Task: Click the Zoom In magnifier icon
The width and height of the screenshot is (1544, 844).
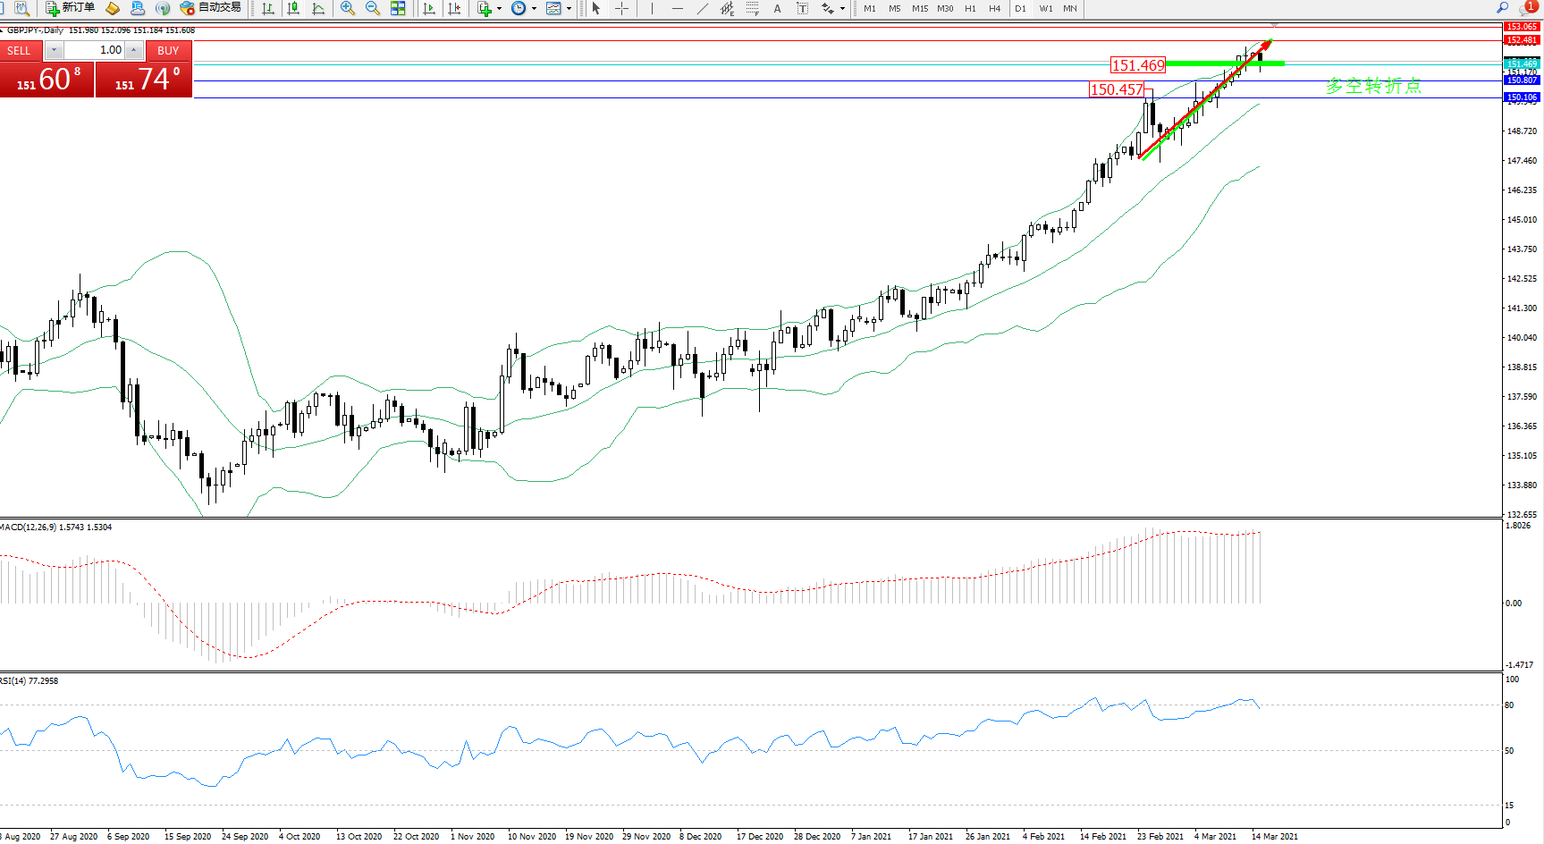Action: click(348, 8)
